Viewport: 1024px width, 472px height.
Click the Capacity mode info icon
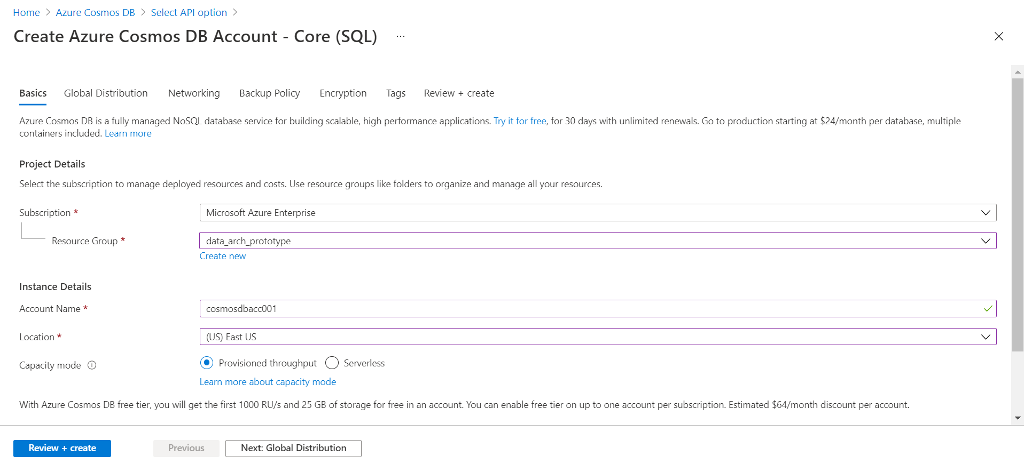click(92, 365)
